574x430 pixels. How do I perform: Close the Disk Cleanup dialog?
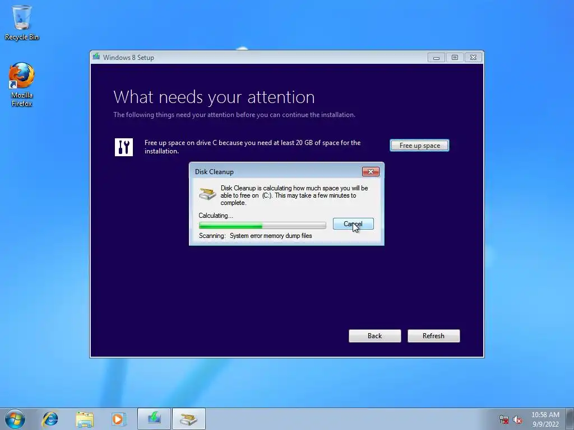pyautogui.click(x=371, y=171)
